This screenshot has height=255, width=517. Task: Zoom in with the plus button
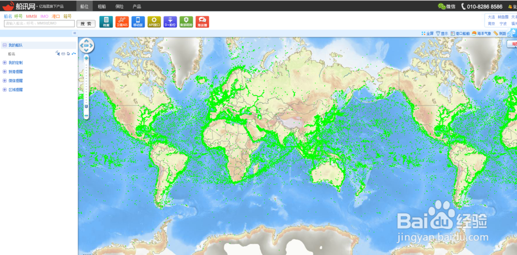click(86, 58)
